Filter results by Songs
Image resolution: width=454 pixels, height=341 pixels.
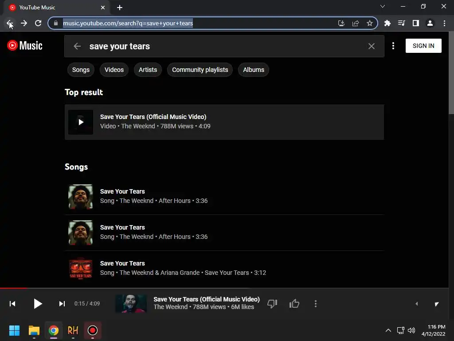pos(81,70)
